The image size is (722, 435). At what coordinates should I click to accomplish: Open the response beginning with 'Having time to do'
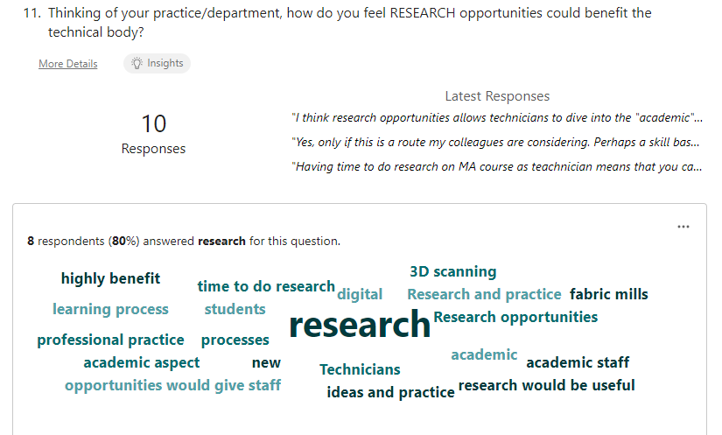coord(496,166)
